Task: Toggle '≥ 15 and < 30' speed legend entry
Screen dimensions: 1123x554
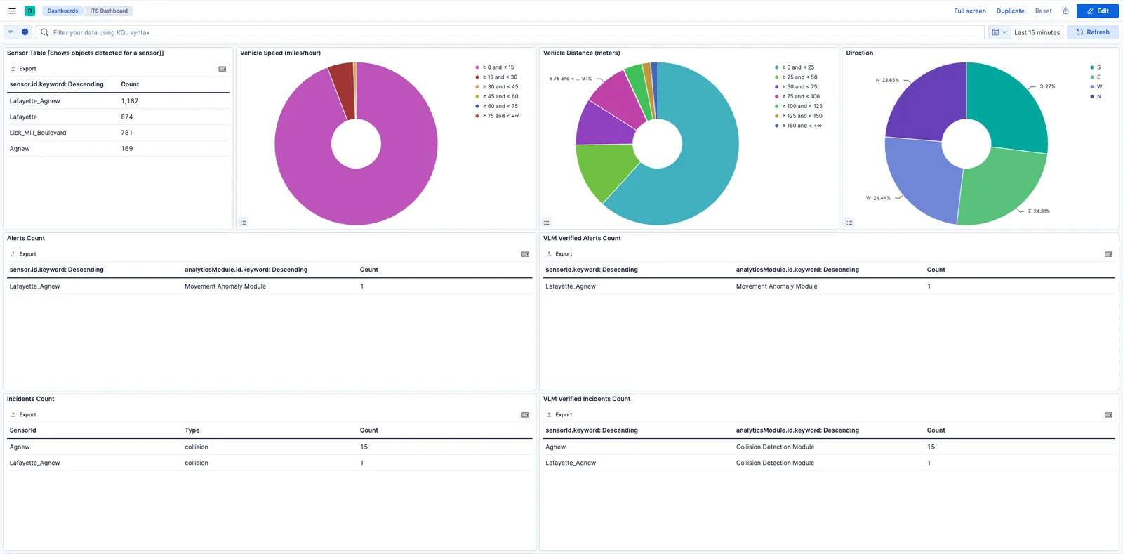Action: [496, 77]
